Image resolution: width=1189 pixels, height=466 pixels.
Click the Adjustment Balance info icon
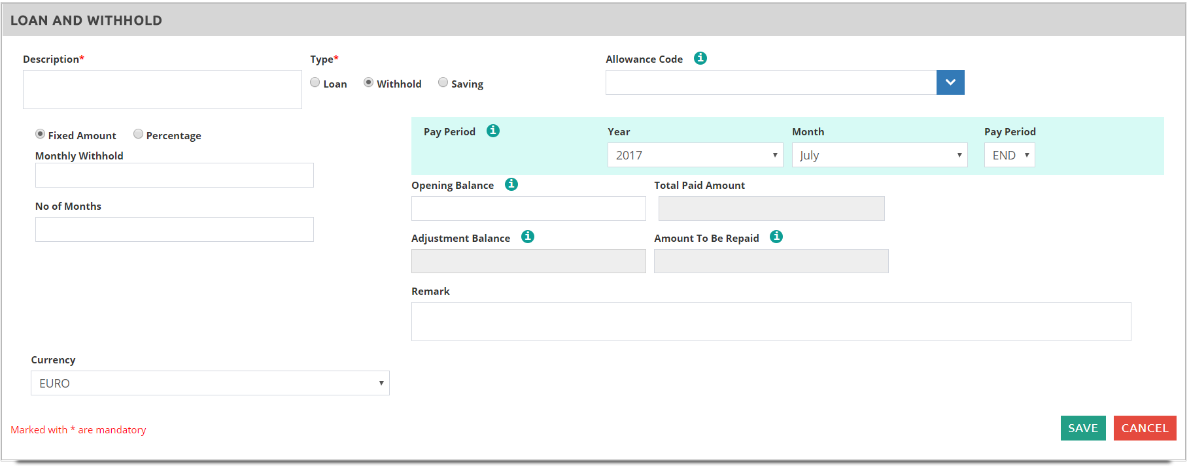click(528, 237)
